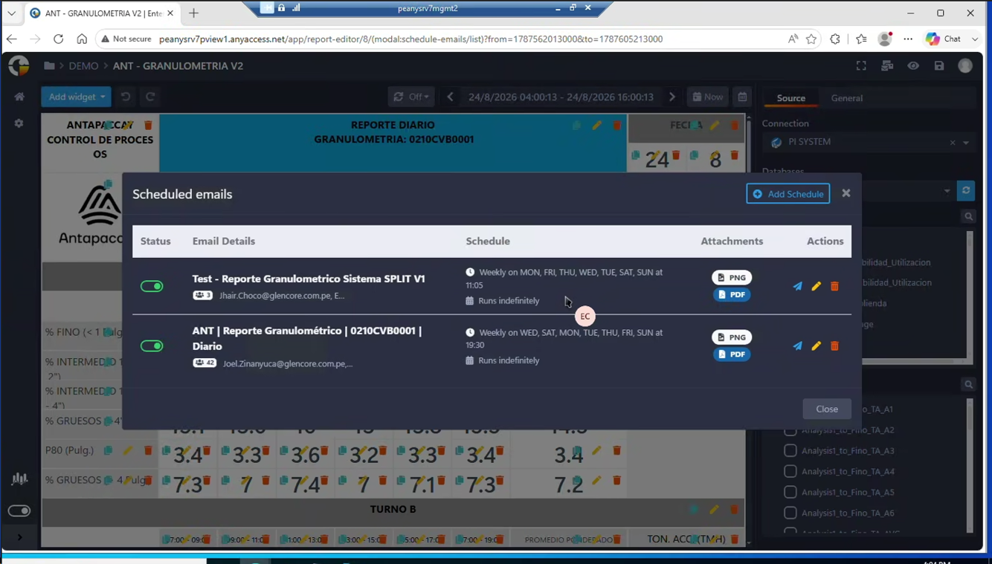Refresh the Databases list
992x564 pixels.
coord(966,191)
